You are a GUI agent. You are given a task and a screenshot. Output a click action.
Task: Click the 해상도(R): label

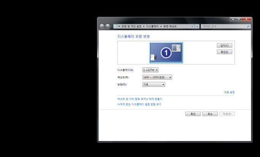point(123,77)
